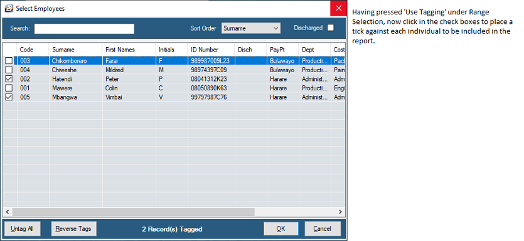Click first name Peter
524x241 pixels.
point(112,79)
